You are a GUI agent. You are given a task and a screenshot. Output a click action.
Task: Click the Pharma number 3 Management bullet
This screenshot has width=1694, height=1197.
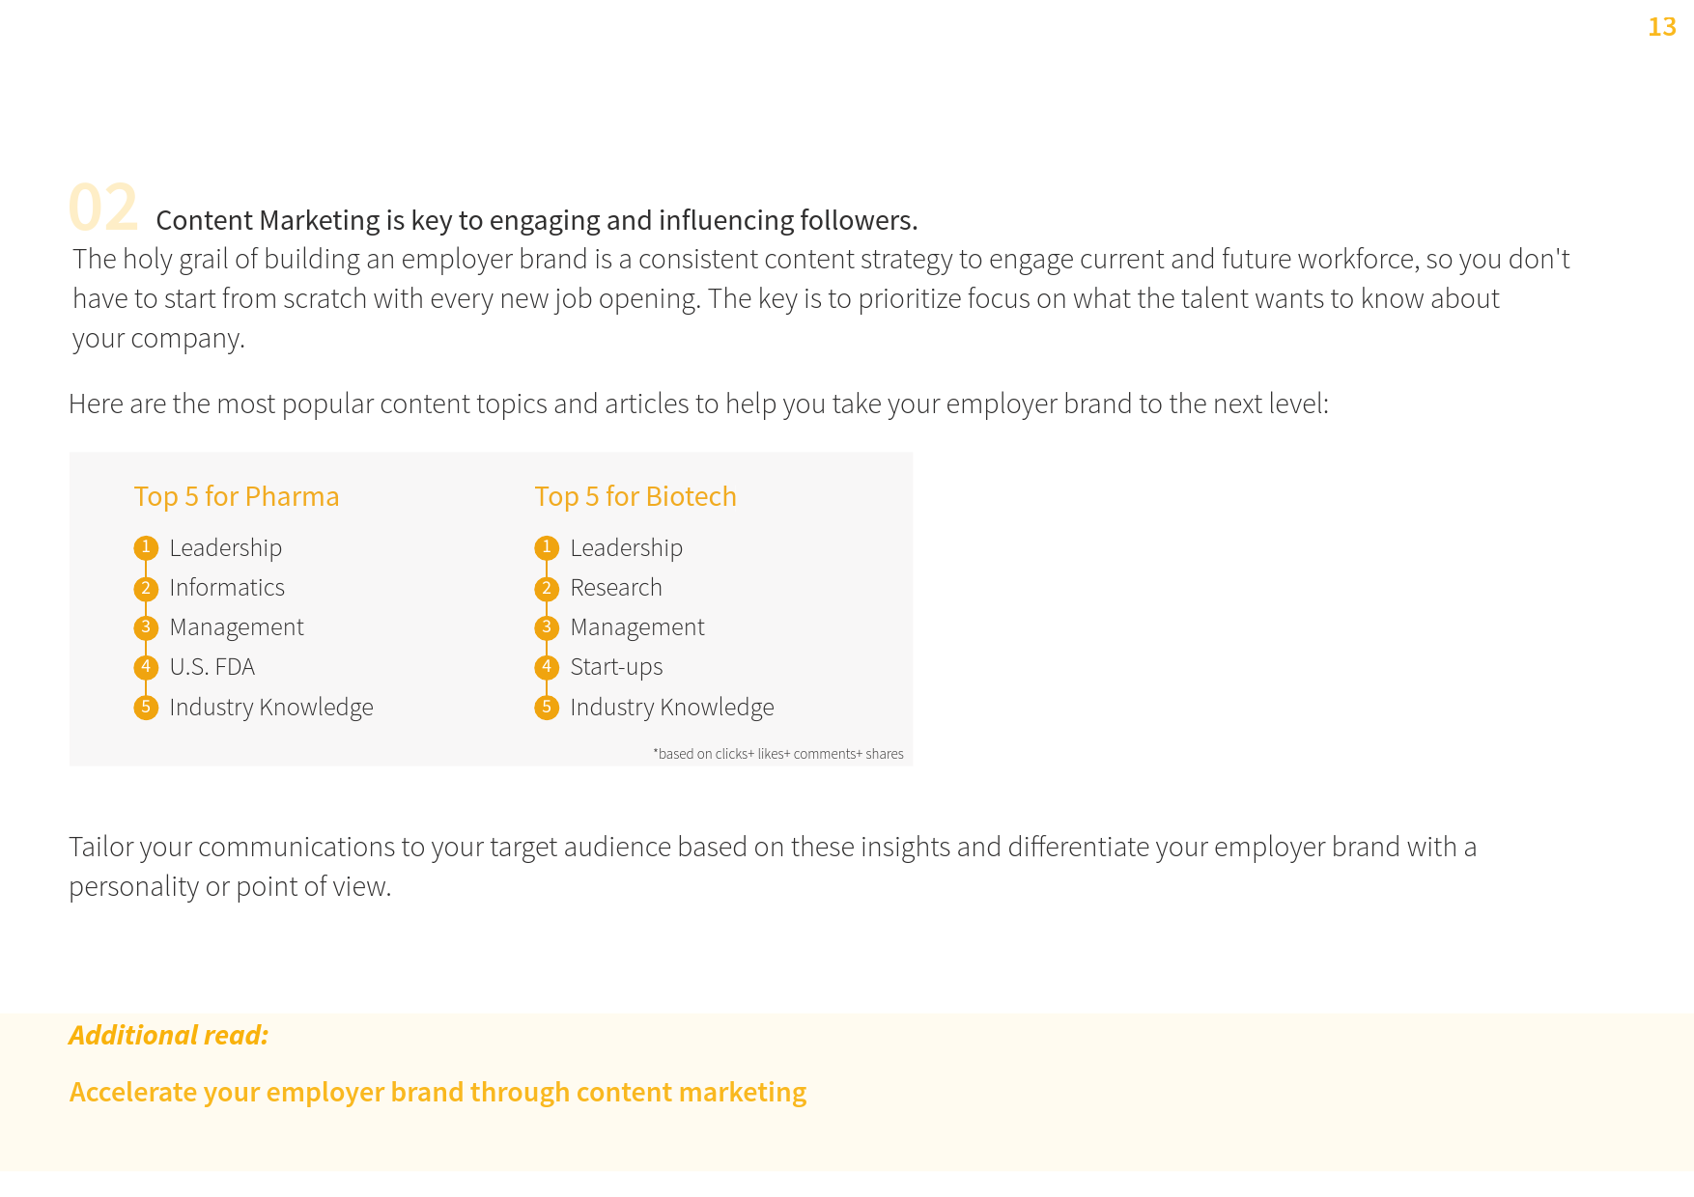click(146, 627)
